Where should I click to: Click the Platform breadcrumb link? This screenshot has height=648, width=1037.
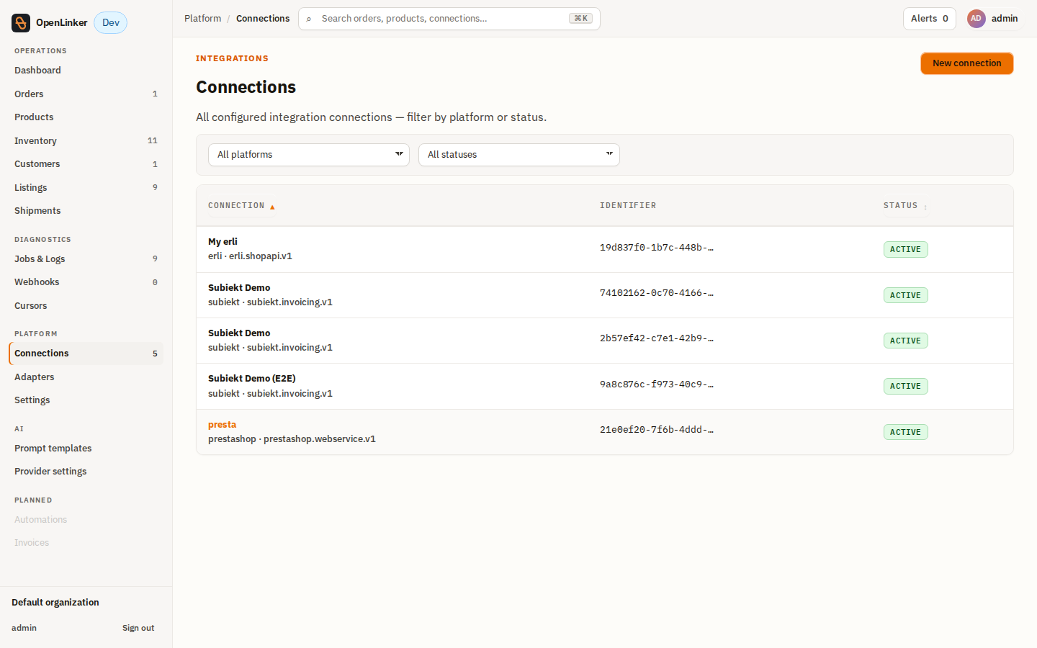(x=203, y=19)
